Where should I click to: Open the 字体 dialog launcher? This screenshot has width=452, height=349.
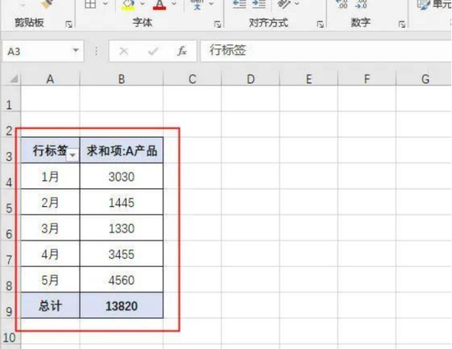[x=218, y=25]
